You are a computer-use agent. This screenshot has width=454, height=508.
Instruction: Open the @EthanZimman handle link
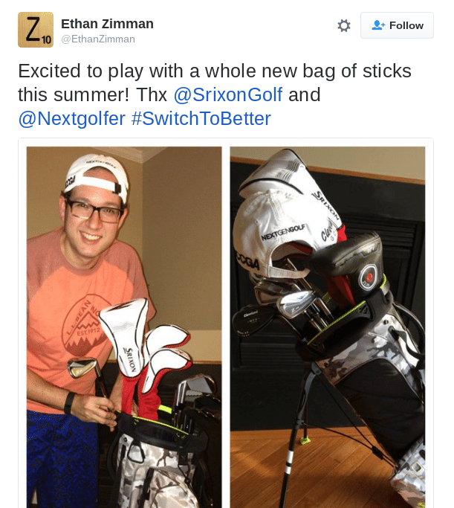[98, 39]
